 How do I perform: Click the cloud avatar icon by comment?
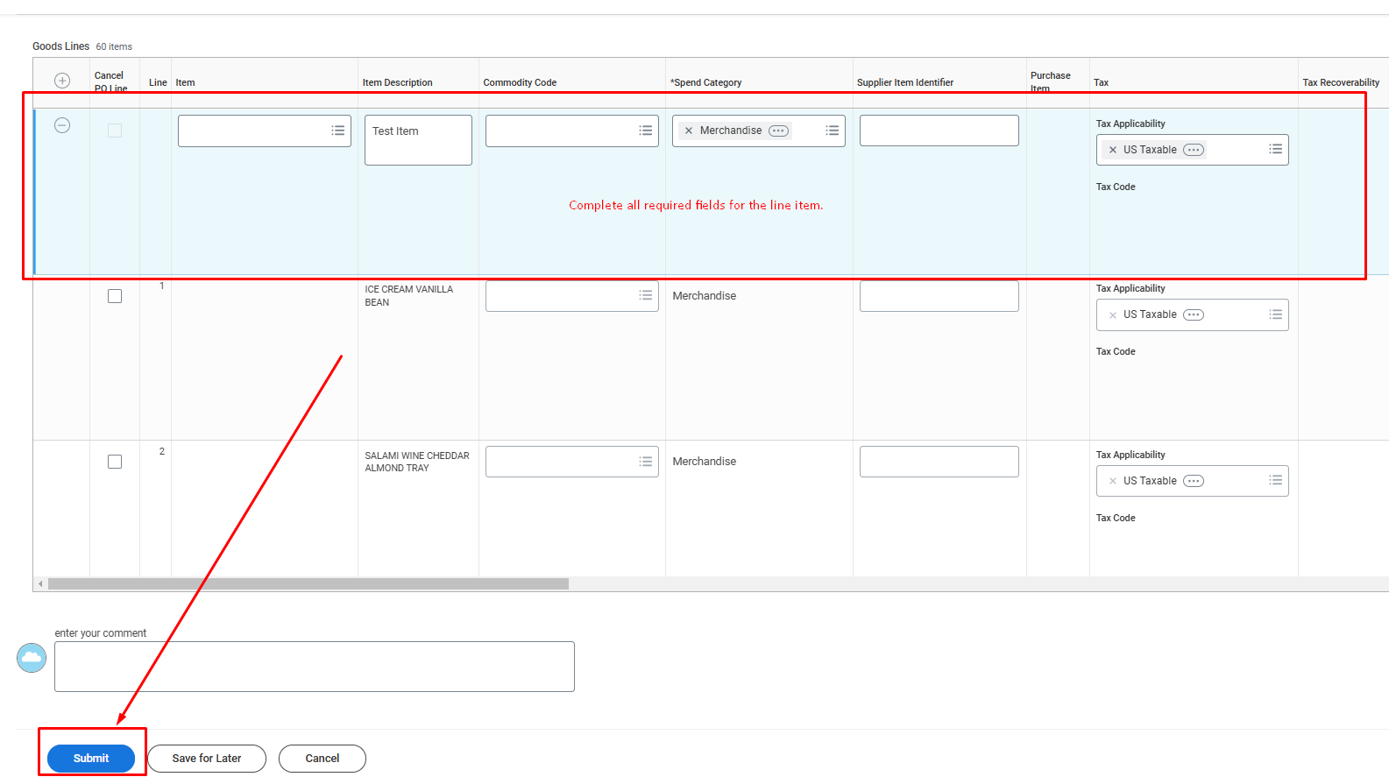[32, 658]
